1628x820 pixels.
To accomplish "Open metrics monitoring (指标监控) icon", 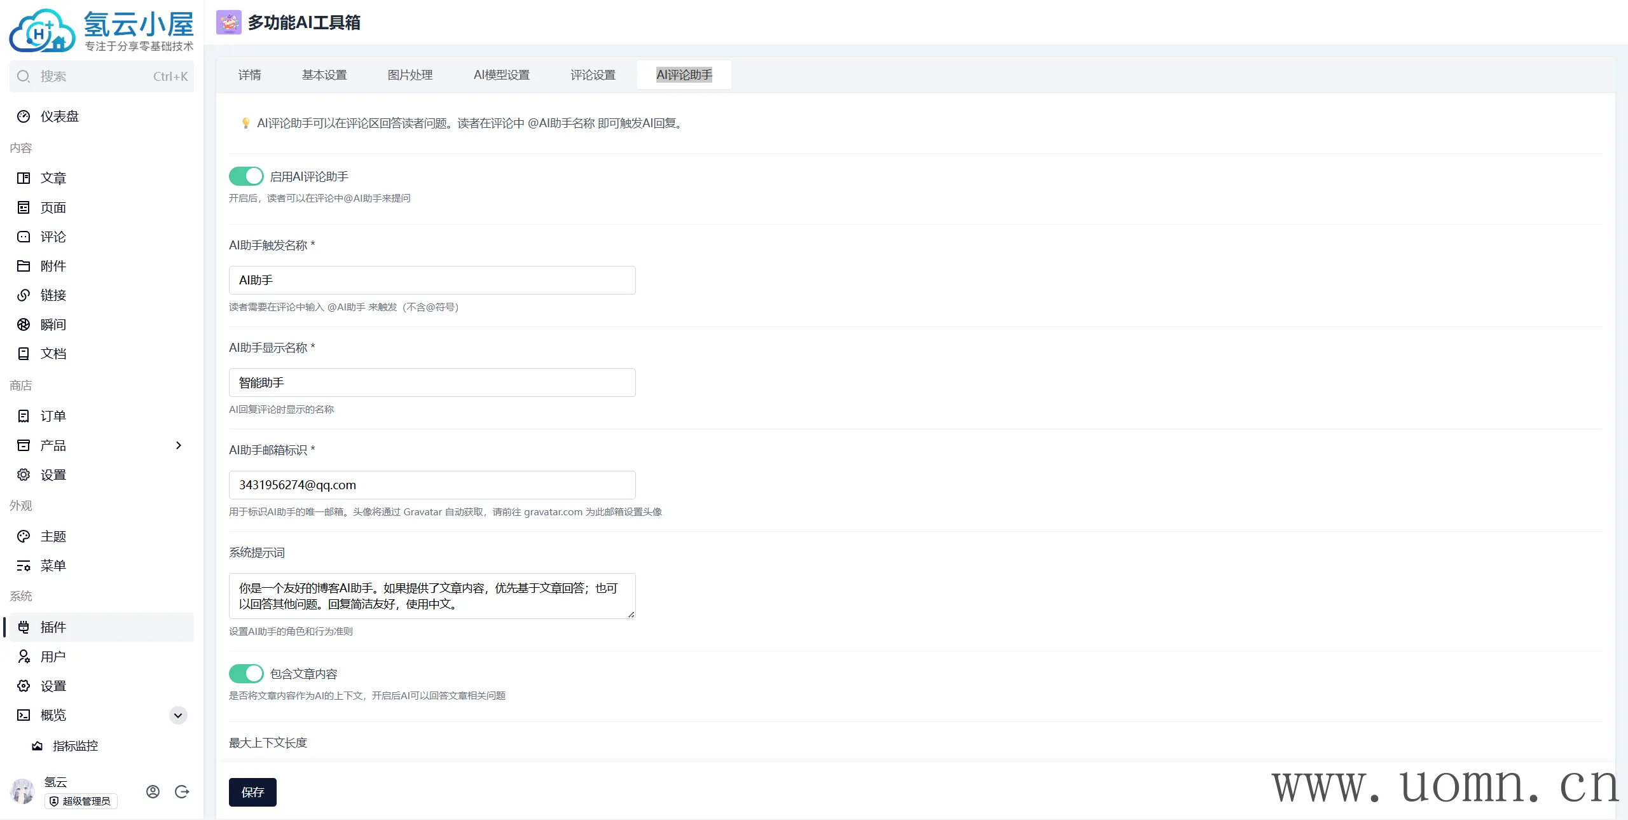I will (38, 746).
